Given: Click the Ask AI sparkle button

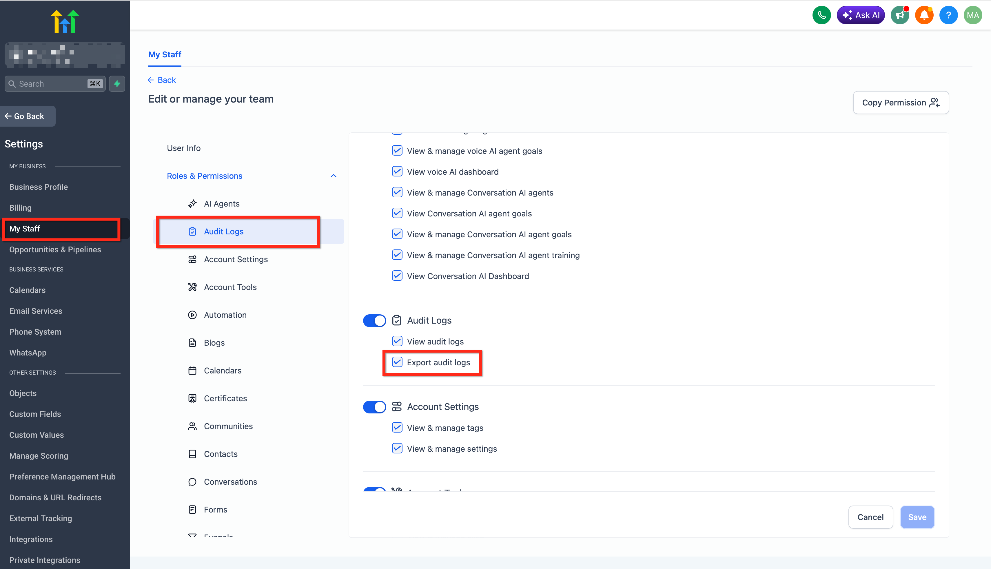Looking at the screenshot, I should [x=861, y=15].
